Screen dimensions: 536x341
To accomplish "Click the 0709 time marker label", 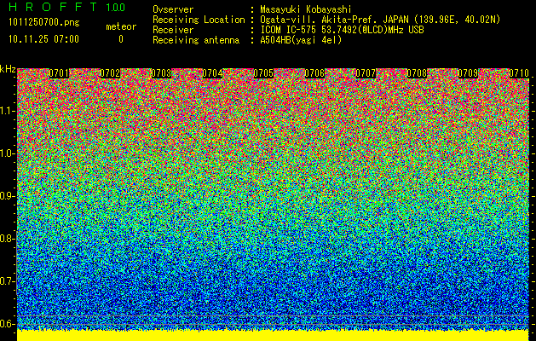I will click(x=468, y=73).
